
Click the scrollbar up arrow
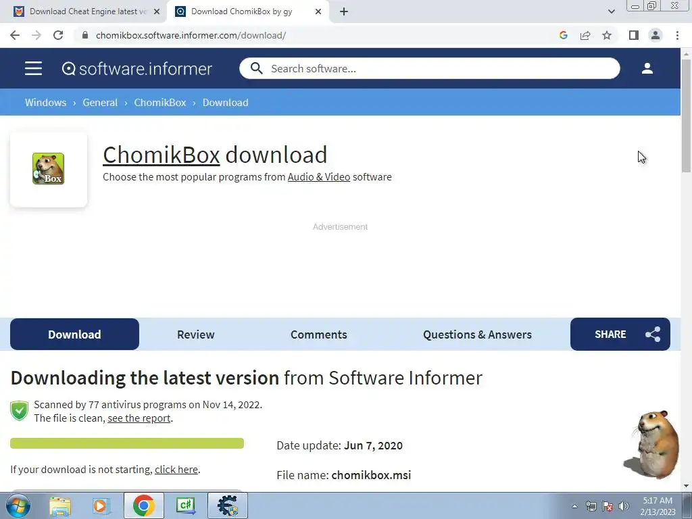coord(687,54)
